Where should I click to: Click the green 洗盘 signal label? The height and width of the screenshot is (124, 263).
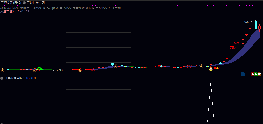click(x=40, y=68)
